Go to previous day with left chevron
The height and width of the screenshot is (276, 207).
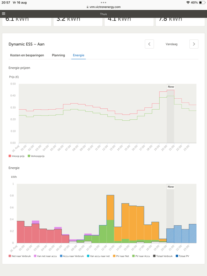coord(149,44)
